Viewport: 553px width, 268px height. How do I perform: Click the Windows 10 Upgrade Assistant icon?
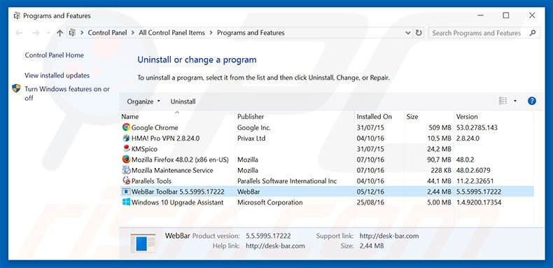(x=126, y=202)
